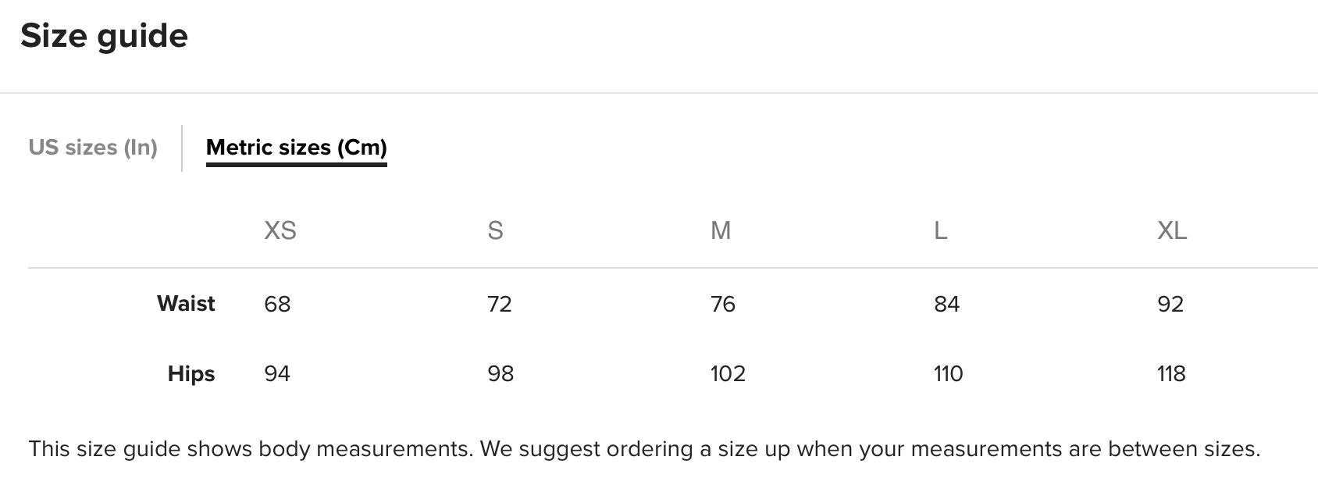The height and width of the screenshot is (478, 1318).
Task: Click the XS hips value 94
Action: [277, 373]
